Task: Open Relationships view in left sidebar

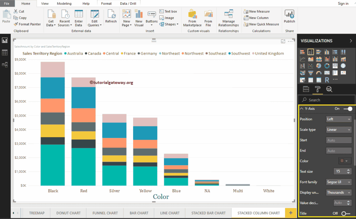Action: [x=5, y=65]
